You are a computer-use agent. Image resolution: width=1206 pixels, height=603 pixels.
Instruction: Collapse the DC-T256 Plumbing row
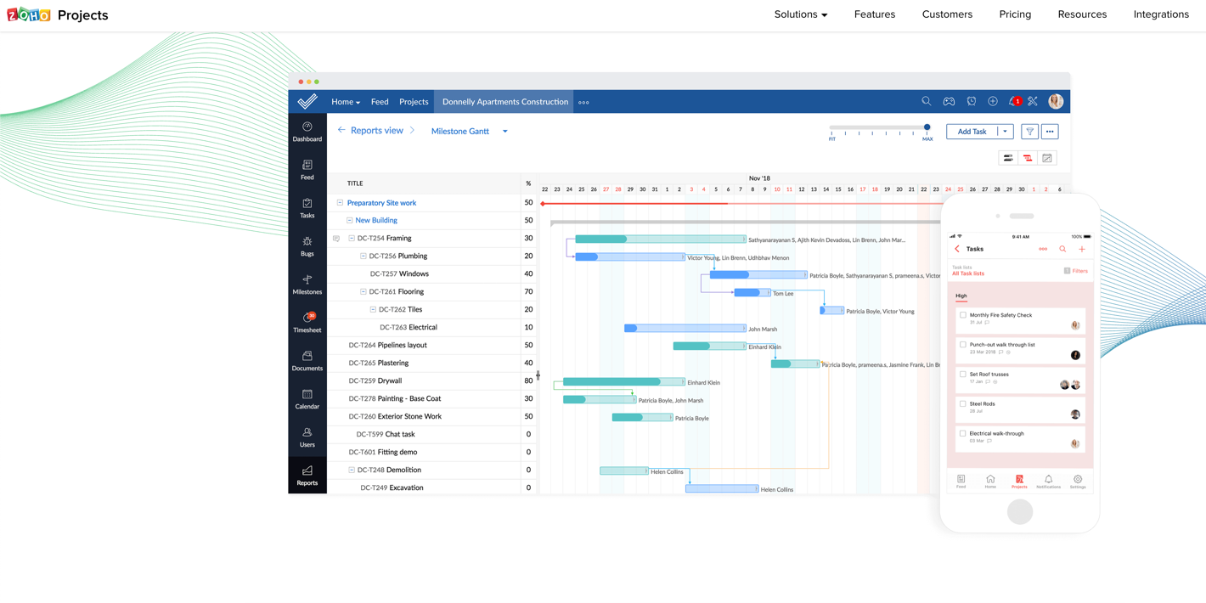(x=363, y=256)
